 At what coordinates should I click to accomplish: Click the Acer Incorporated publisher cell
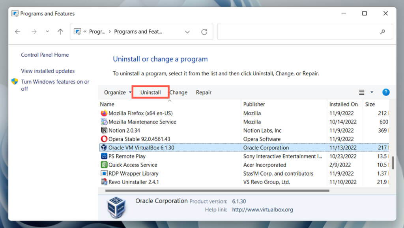pos(265,165)
